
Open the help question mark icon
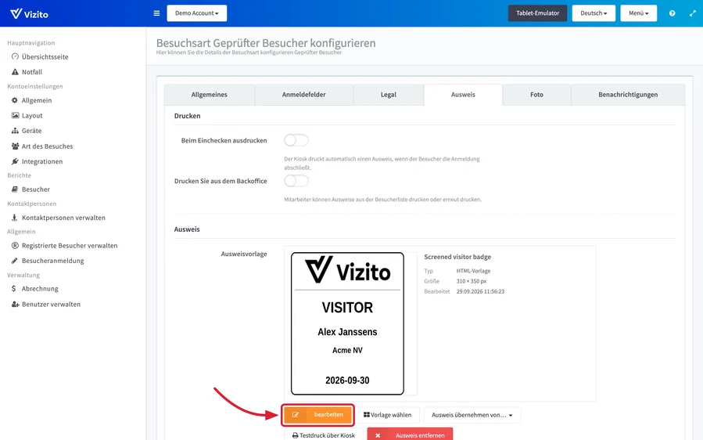[x=672, y=13]
